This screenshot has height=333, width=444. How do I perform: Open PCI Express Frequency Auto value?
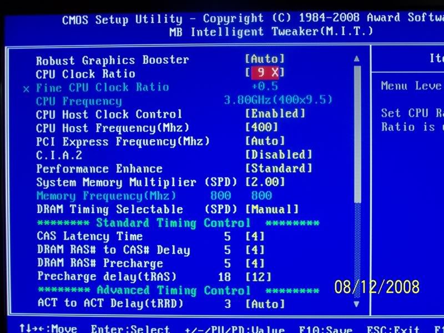pyautogui.click(x=265, y=141)
